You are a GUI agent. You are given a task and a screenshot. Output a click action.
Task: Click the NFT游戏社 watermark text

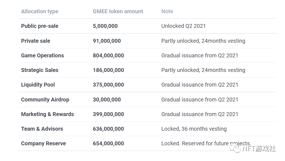pos(259,149)
